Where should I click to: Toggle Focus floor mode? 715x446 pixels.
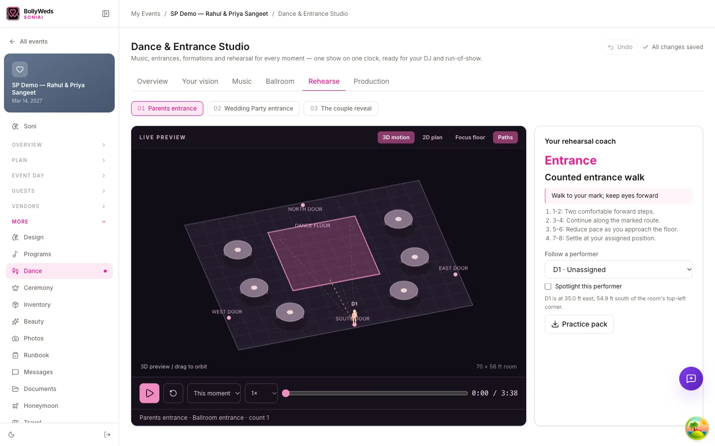(x=470, y=137)
